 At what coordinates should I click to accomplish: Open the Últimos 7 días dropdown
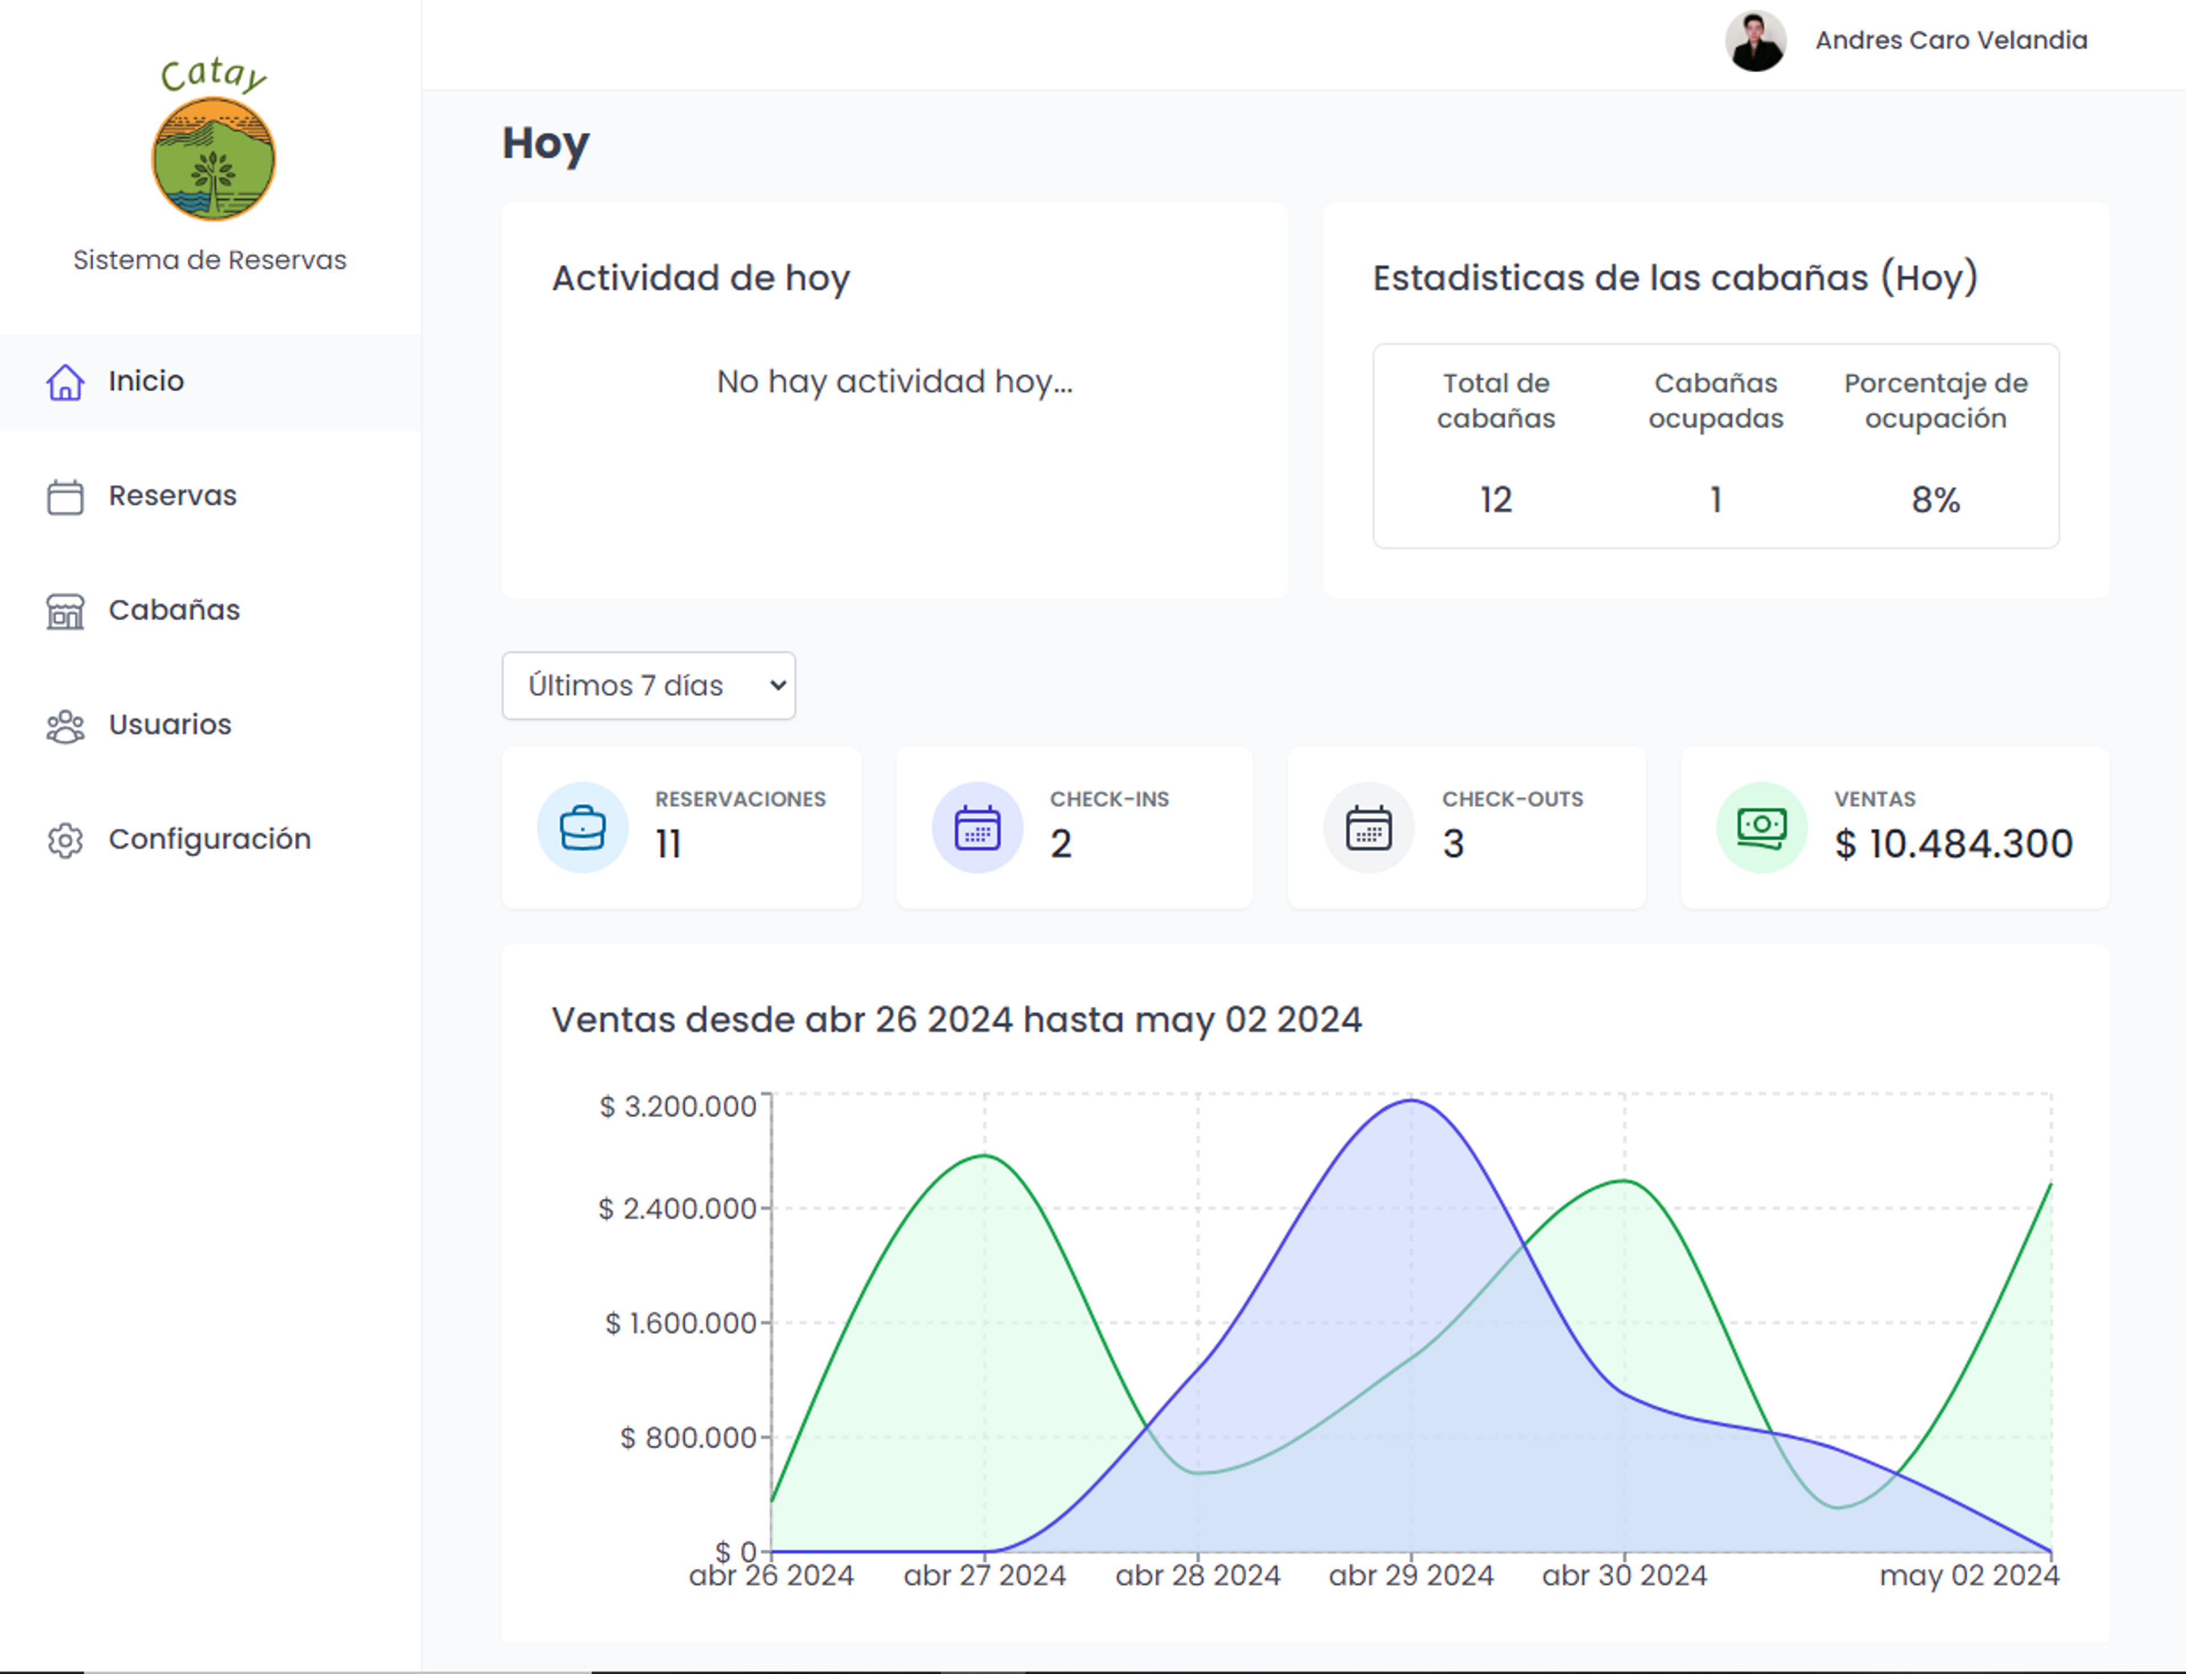point(649,686)
